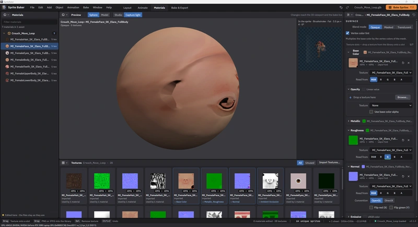The image size is (418, 227).
Task: Click Crouch_Move_Loop asset icon in tree
Action: point(9,33)
